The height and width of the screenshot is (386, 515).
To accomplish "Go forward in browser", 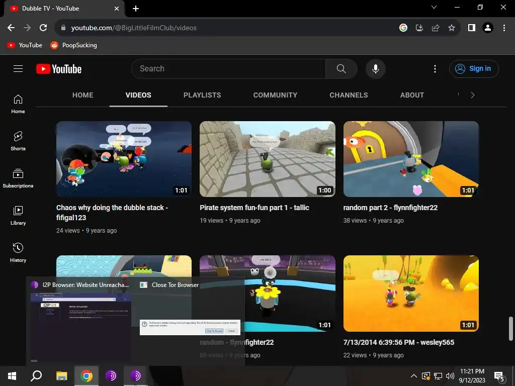I will (x=27, y=28).
